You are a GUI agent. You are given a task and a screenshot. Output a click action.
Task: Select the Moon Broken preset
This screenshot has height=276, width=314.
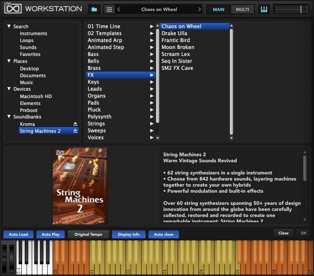195,47
